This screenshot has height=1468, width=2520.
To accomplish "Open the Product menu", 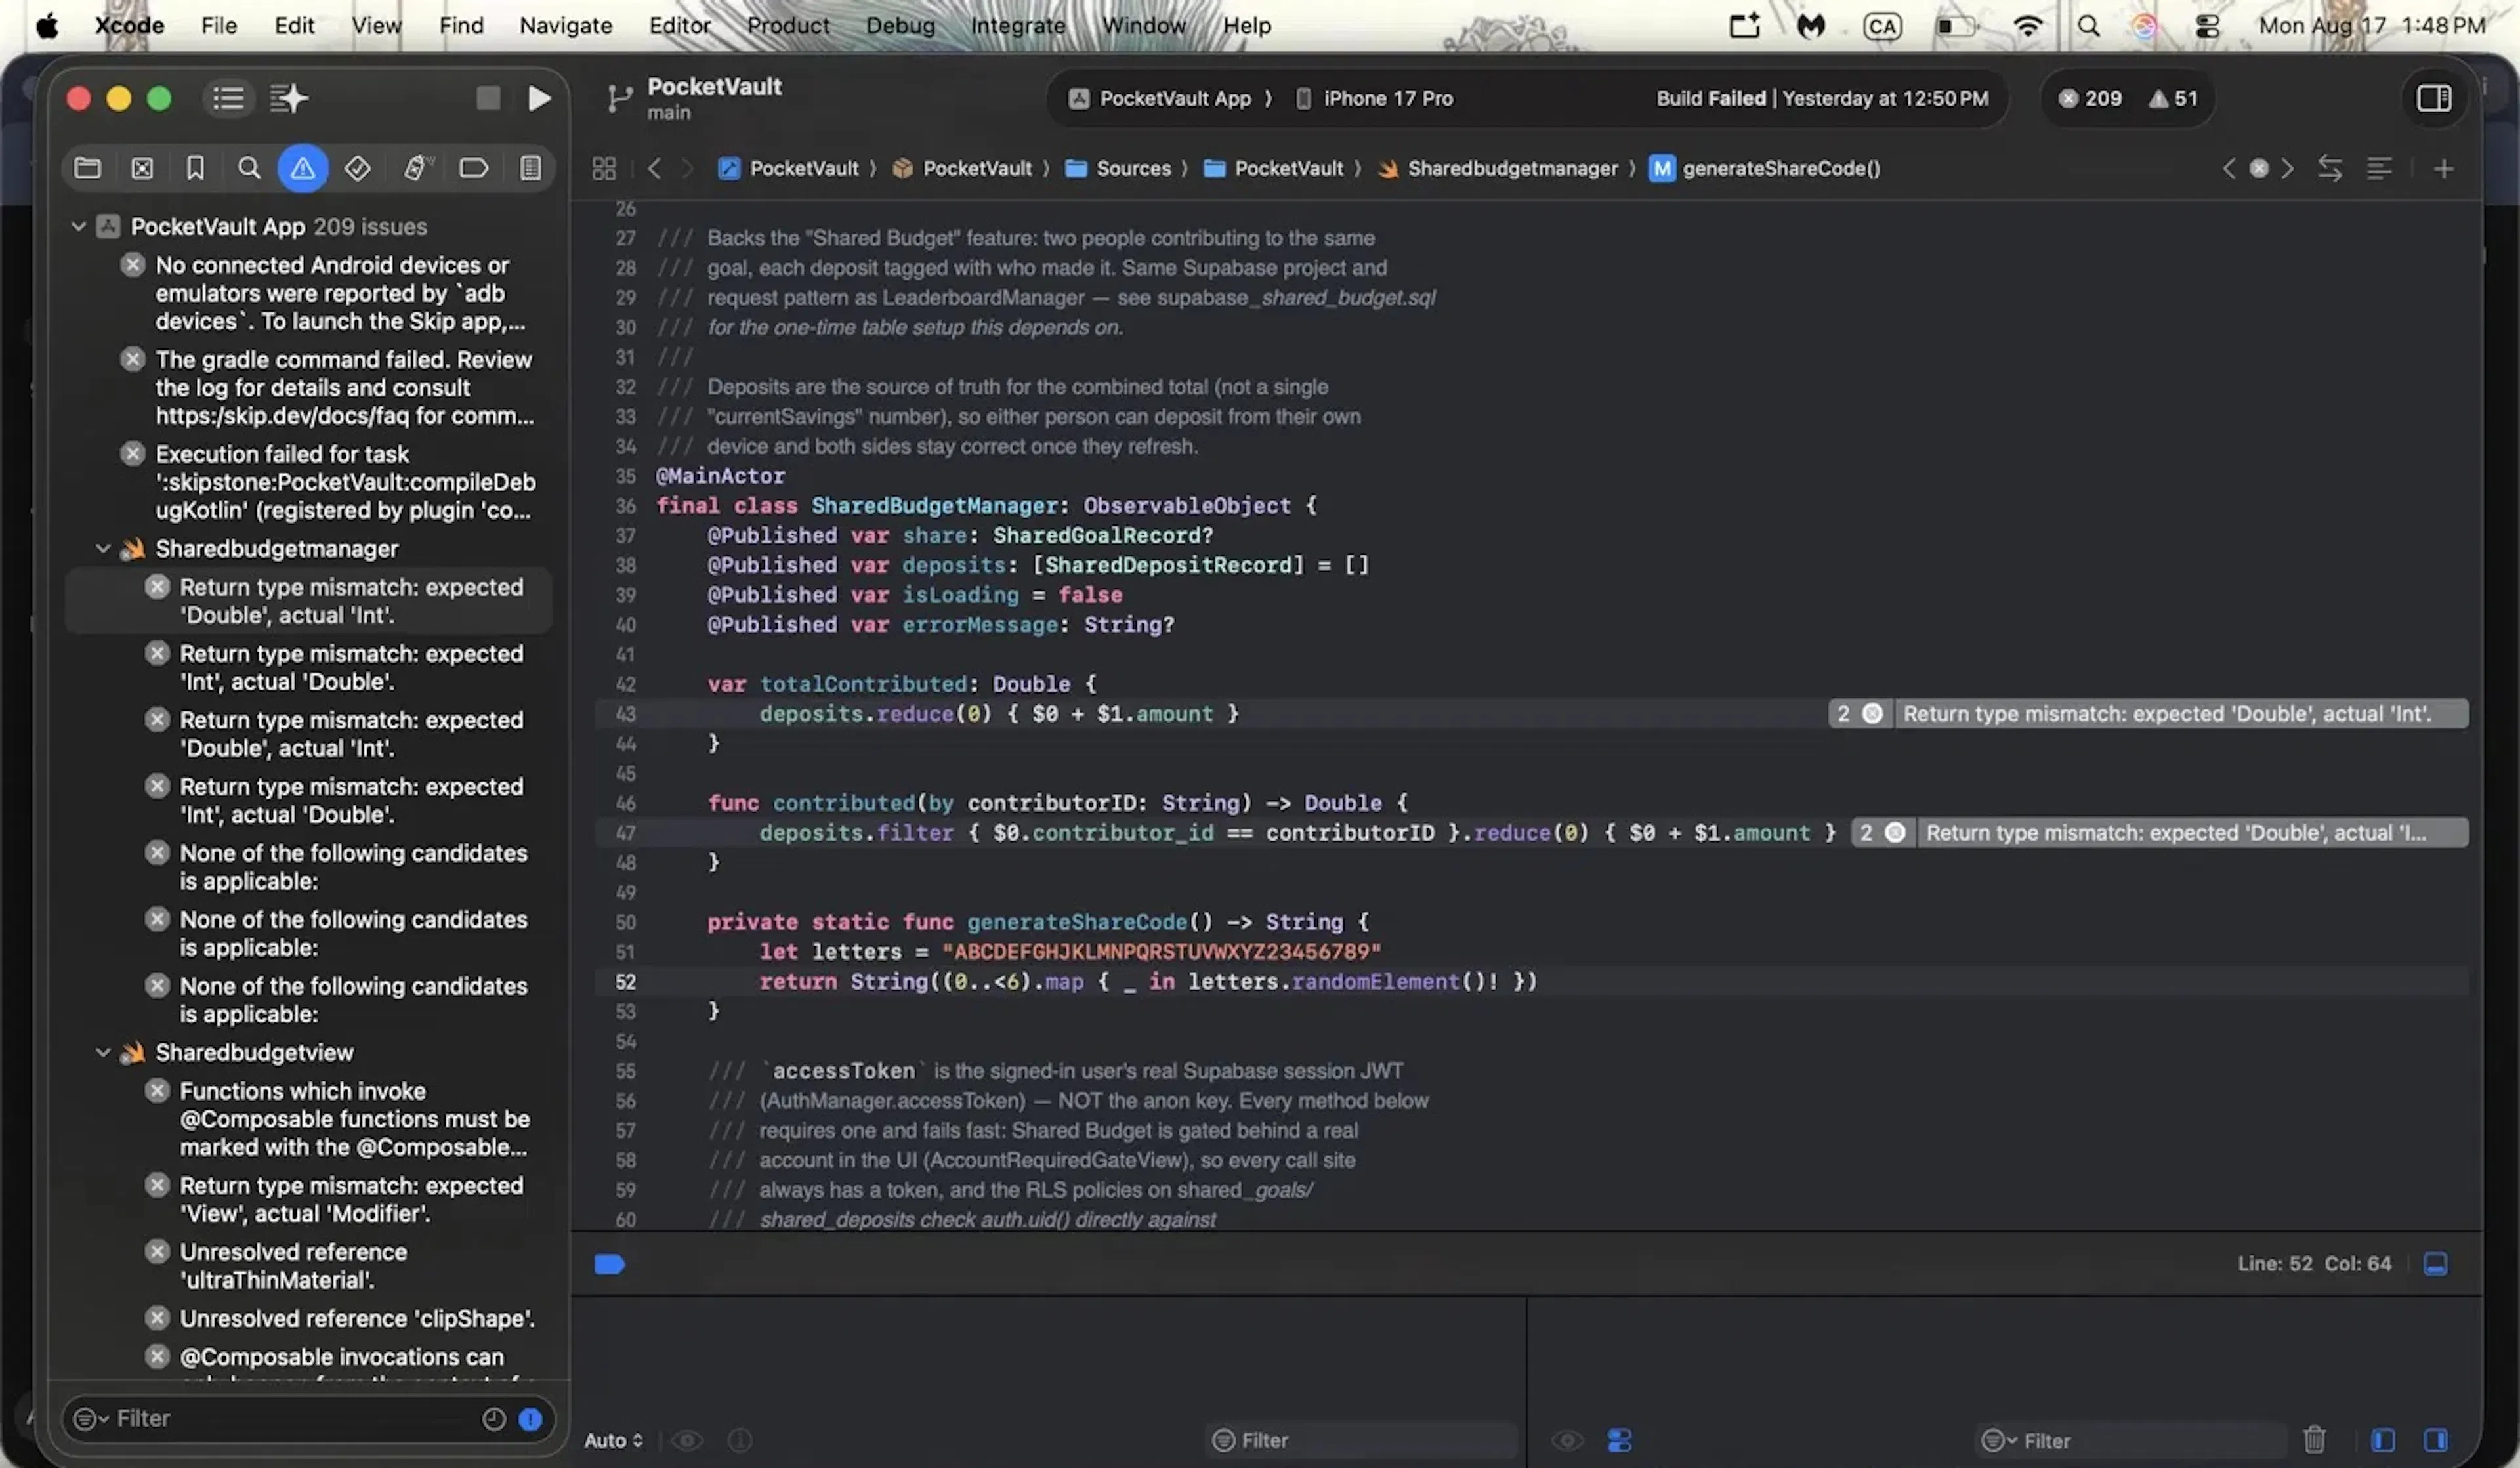I will (x=789, y=25).
